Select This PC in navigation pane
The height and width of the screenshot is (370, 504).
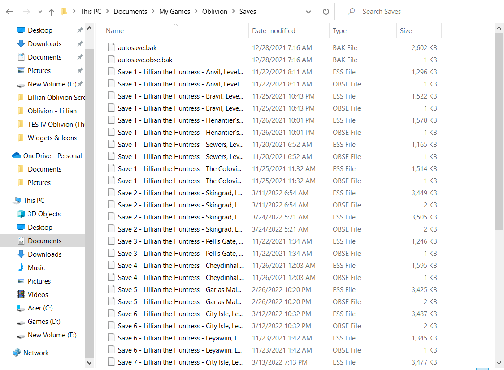(34, 201)
